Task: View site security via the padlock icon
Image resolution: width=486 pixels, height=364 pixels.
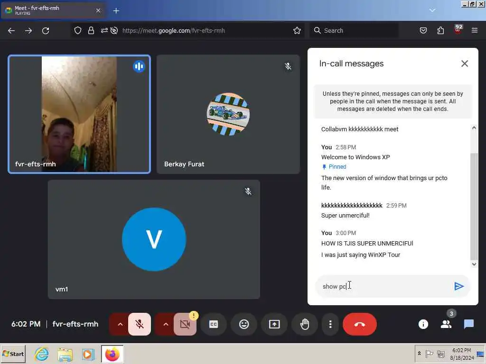Action: point(91,30)
